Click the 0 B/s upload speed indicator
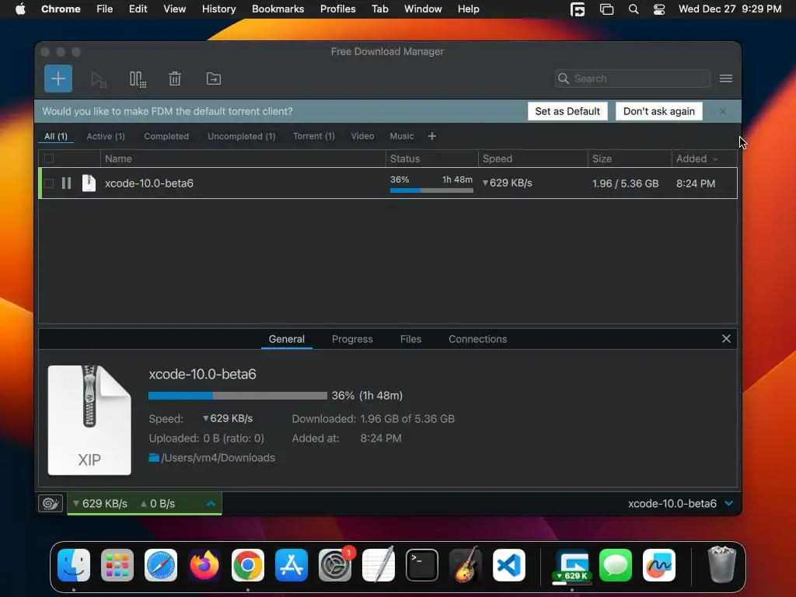This screenshot has width=796, height=597. tap(158, 504)
